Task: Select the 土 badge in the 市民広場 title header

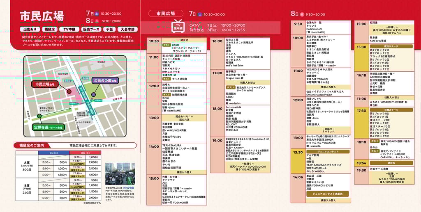Action: [x=97, y=14]
